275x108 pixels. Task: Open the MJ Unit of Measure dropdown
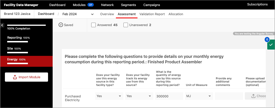pyautogui.click(x=199, y=96)
